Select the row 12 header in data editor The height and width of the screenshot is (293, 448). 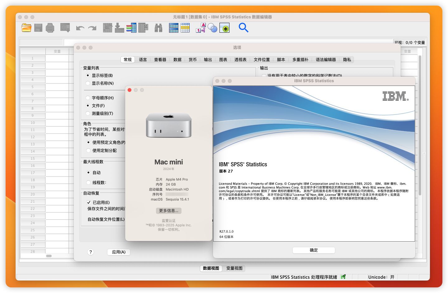(x=33, y=137)
